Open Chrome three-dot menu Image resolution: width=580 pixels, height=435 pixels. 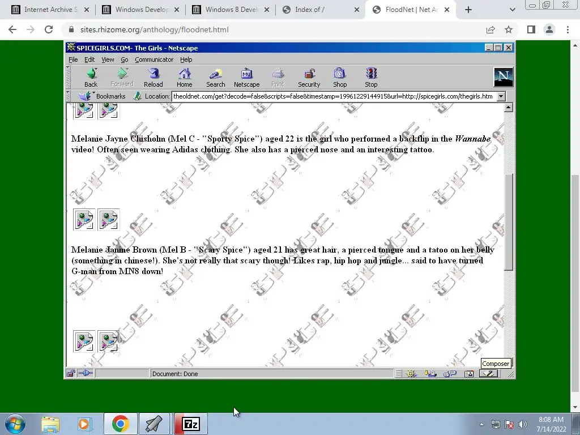pos(568,29)
